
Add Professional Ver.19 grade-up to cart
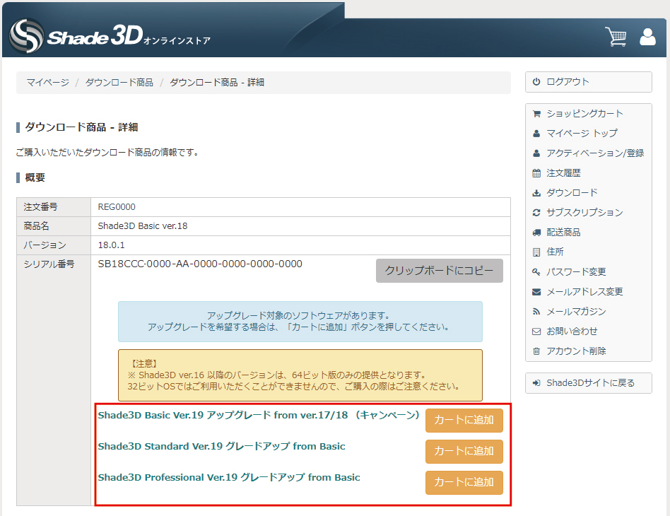point(464,483)
